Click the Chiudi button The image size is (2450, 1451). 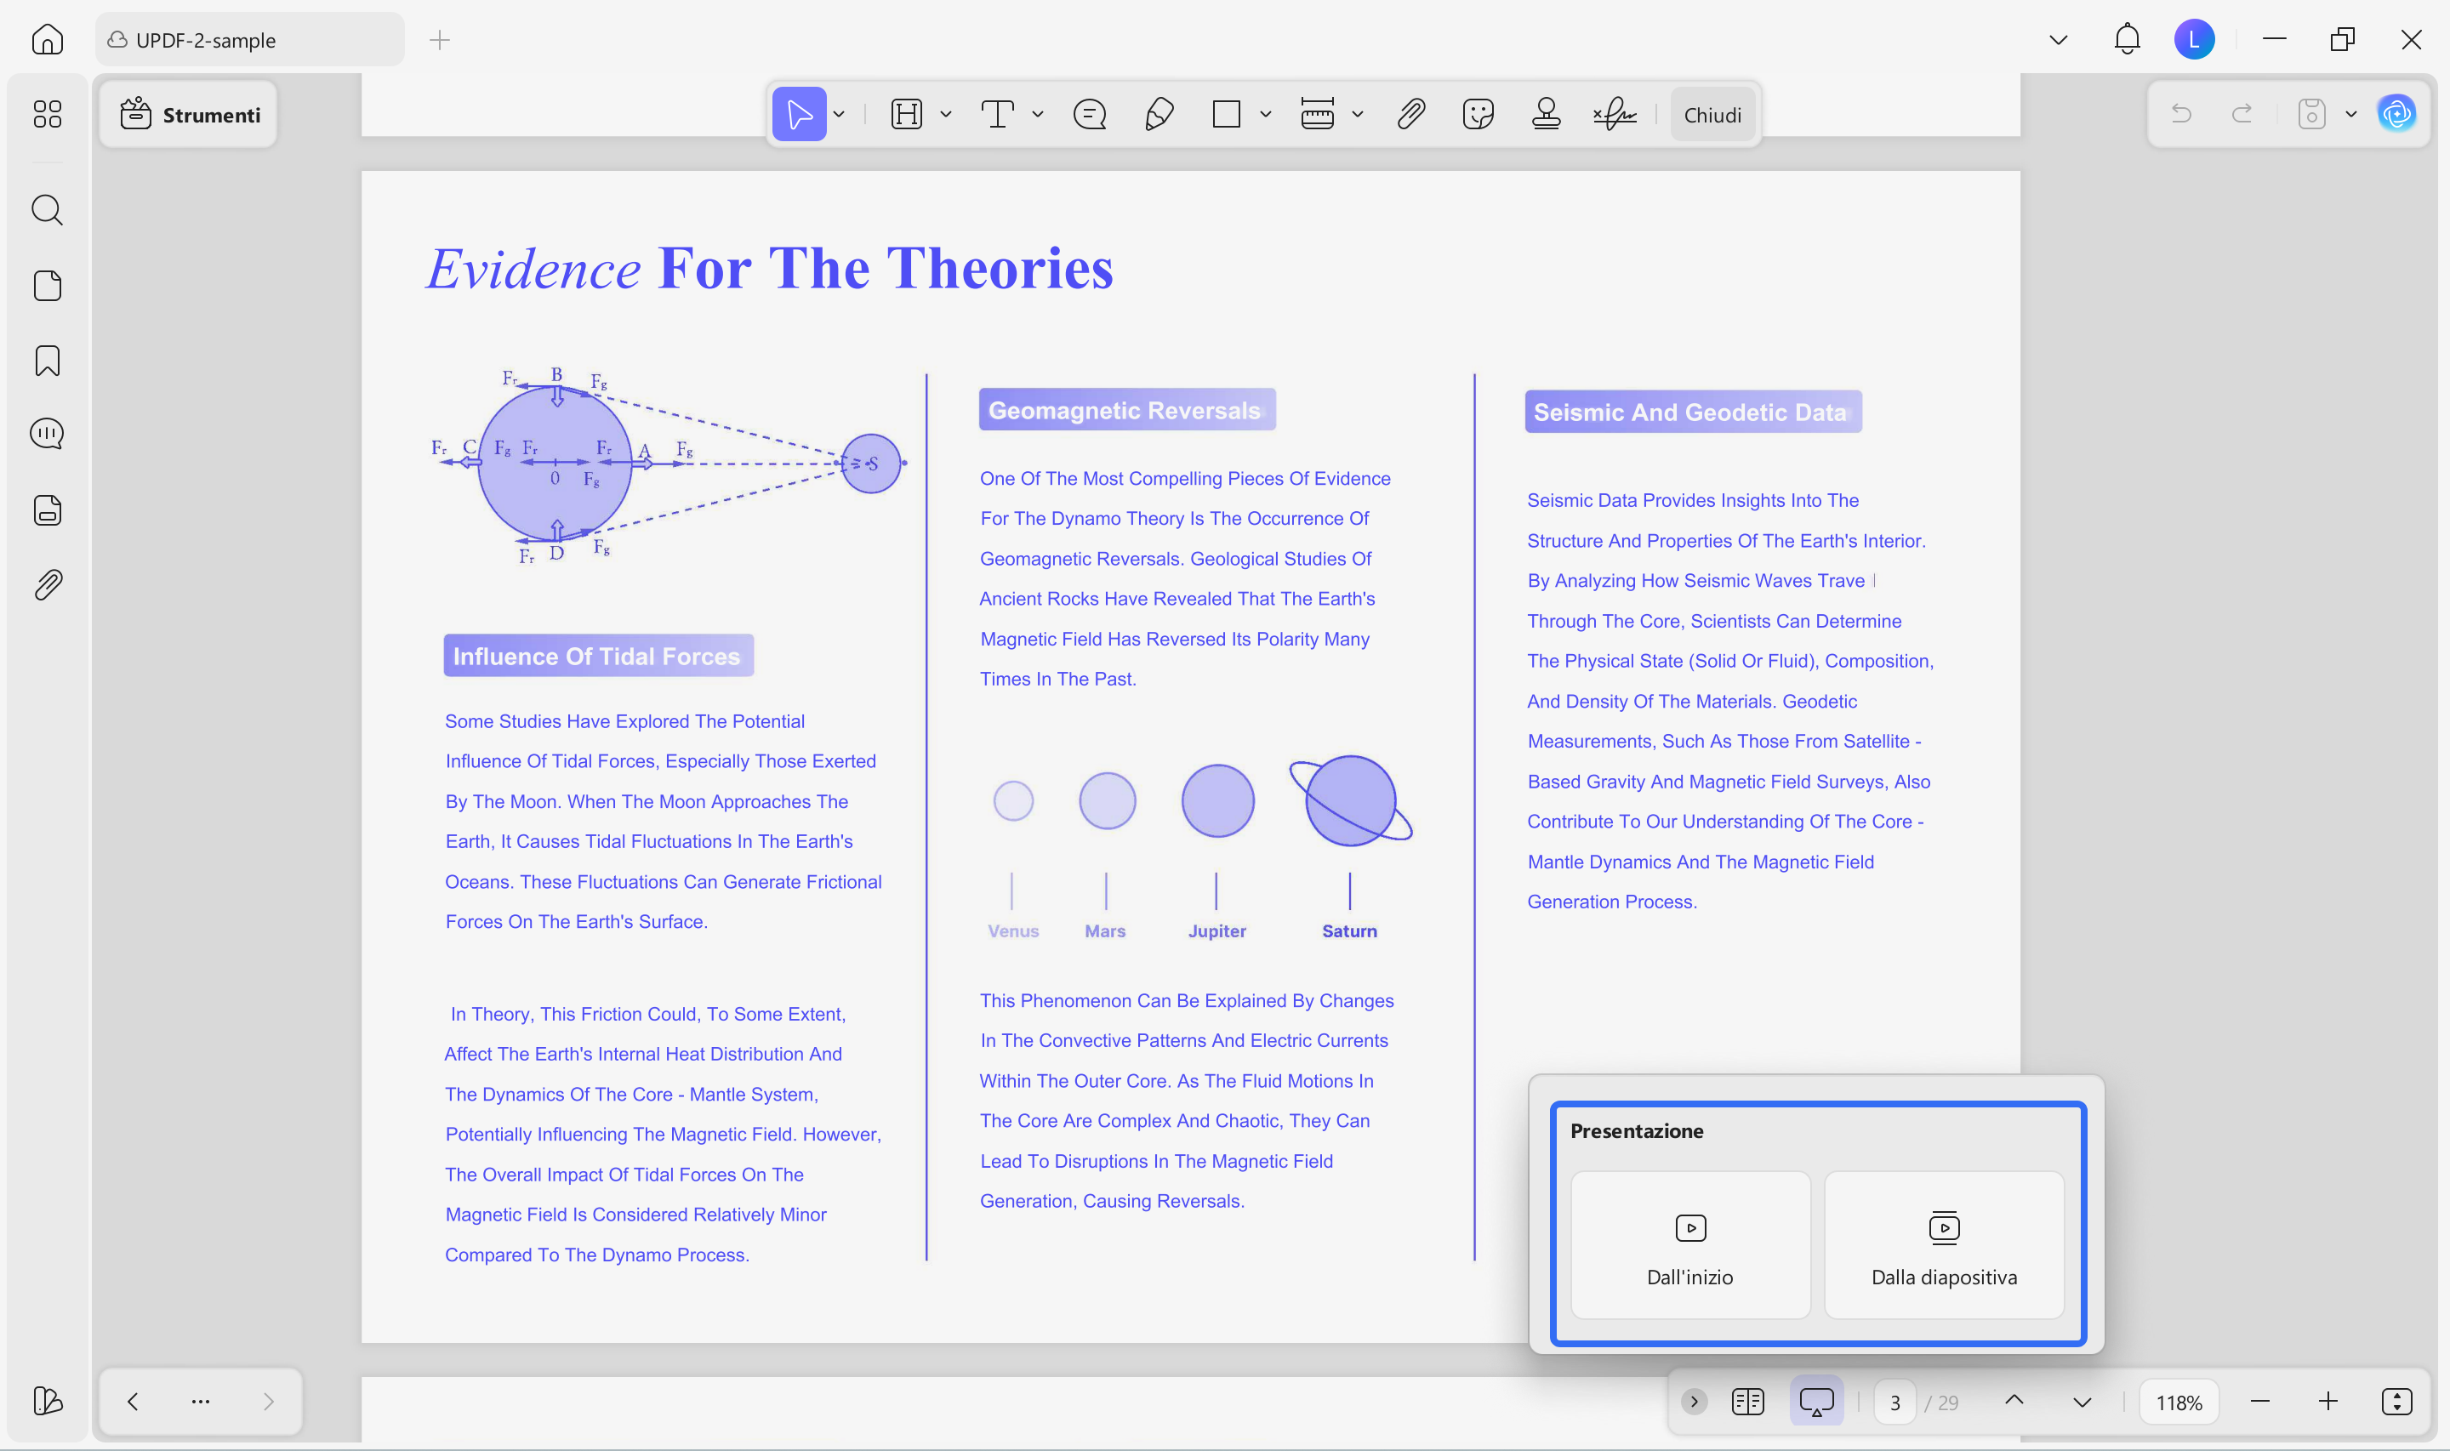pos(1712,115)
